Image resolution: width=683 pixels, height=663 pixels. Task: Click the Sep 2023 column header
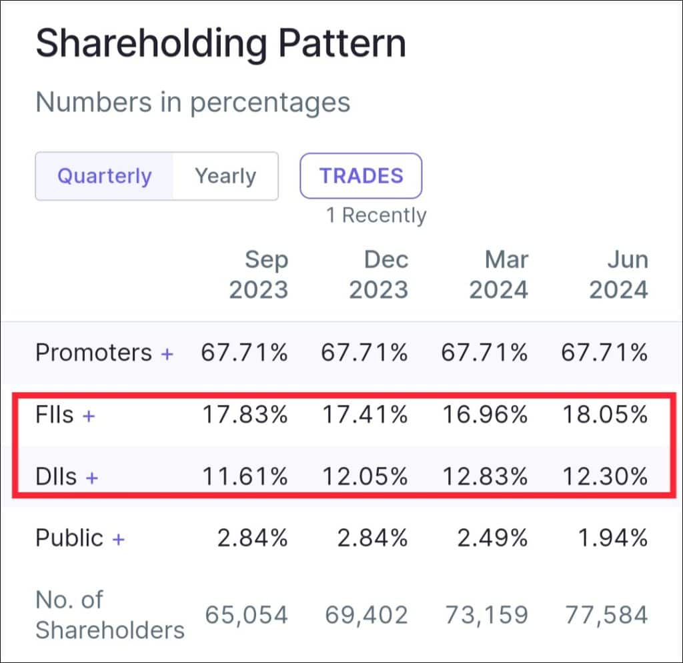click(259, 275)
